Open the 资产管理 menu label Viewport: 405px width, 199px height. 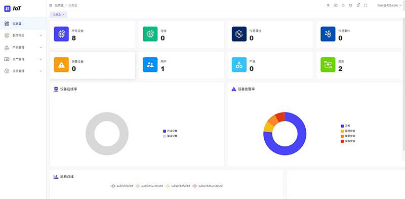click(x=18, y=59)
